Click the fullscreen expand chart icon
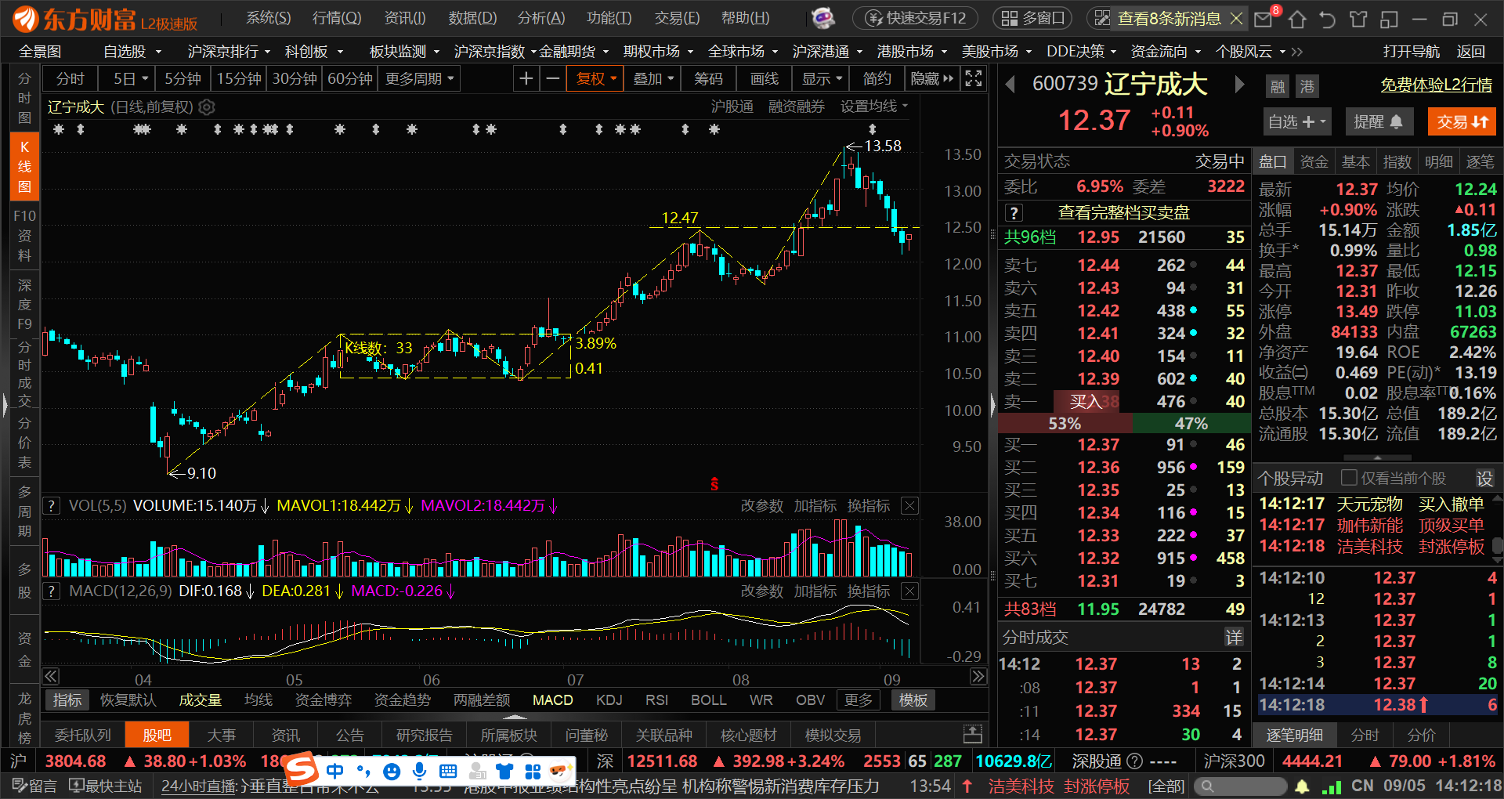This screenshot has width=1504, height=799. 973,78
